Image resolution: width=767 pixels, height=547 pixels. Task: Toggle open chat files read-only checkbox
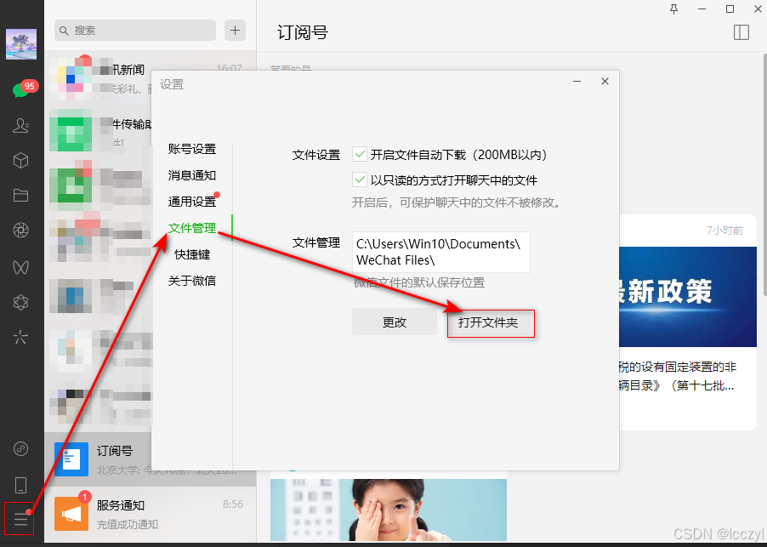(x=360, y=179)
